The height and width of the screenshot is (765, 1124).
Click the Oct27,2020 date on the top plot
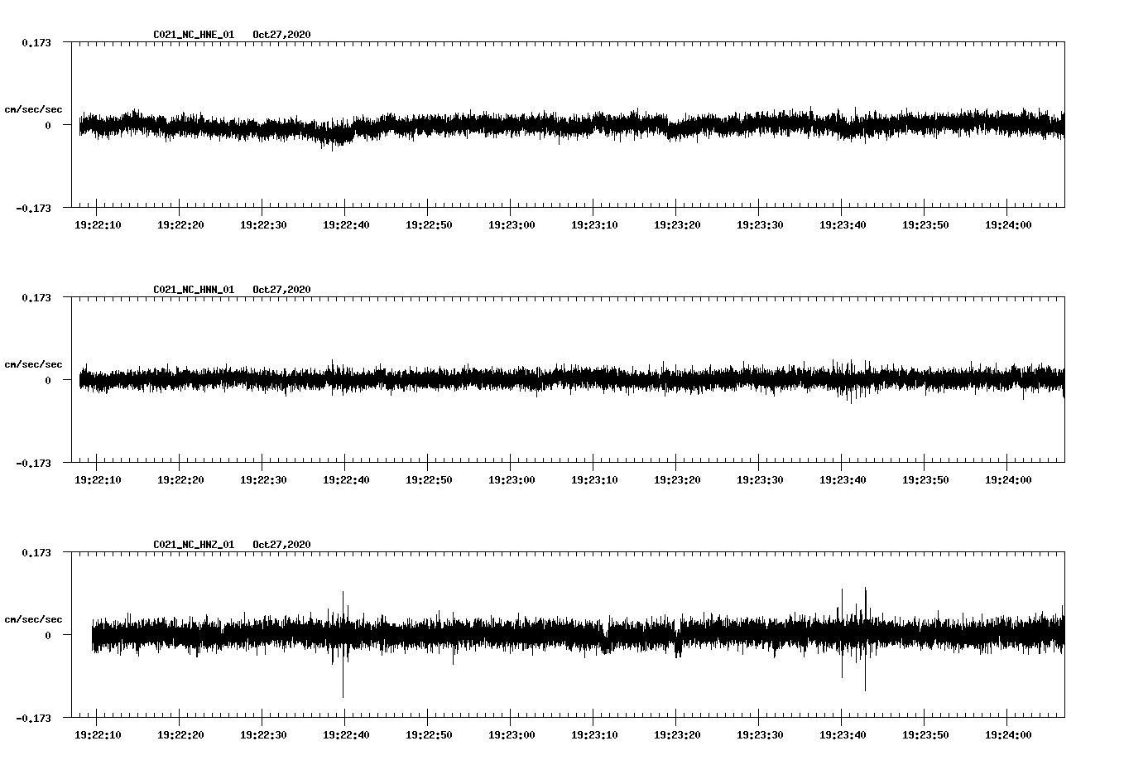[x=281, y=35]
